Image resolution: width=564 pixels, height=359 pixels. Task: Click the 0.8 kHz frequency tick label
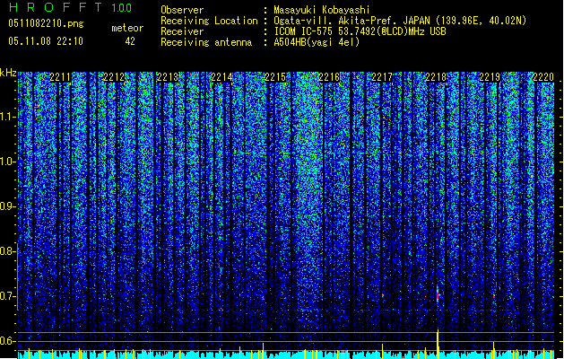(x=8, y=251)
